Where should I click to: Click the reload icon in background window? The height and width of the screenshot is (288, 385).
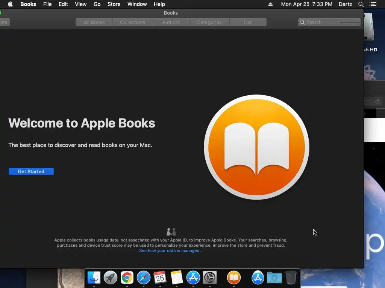point(377,102)
